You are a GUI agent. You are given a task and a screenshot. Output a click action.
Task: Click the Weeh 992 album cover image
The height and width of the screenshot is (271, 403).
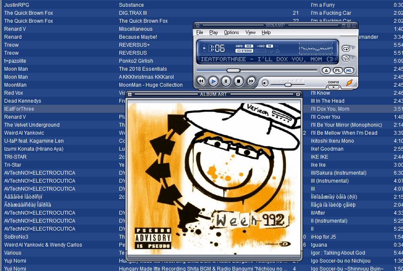click(214, 178)
